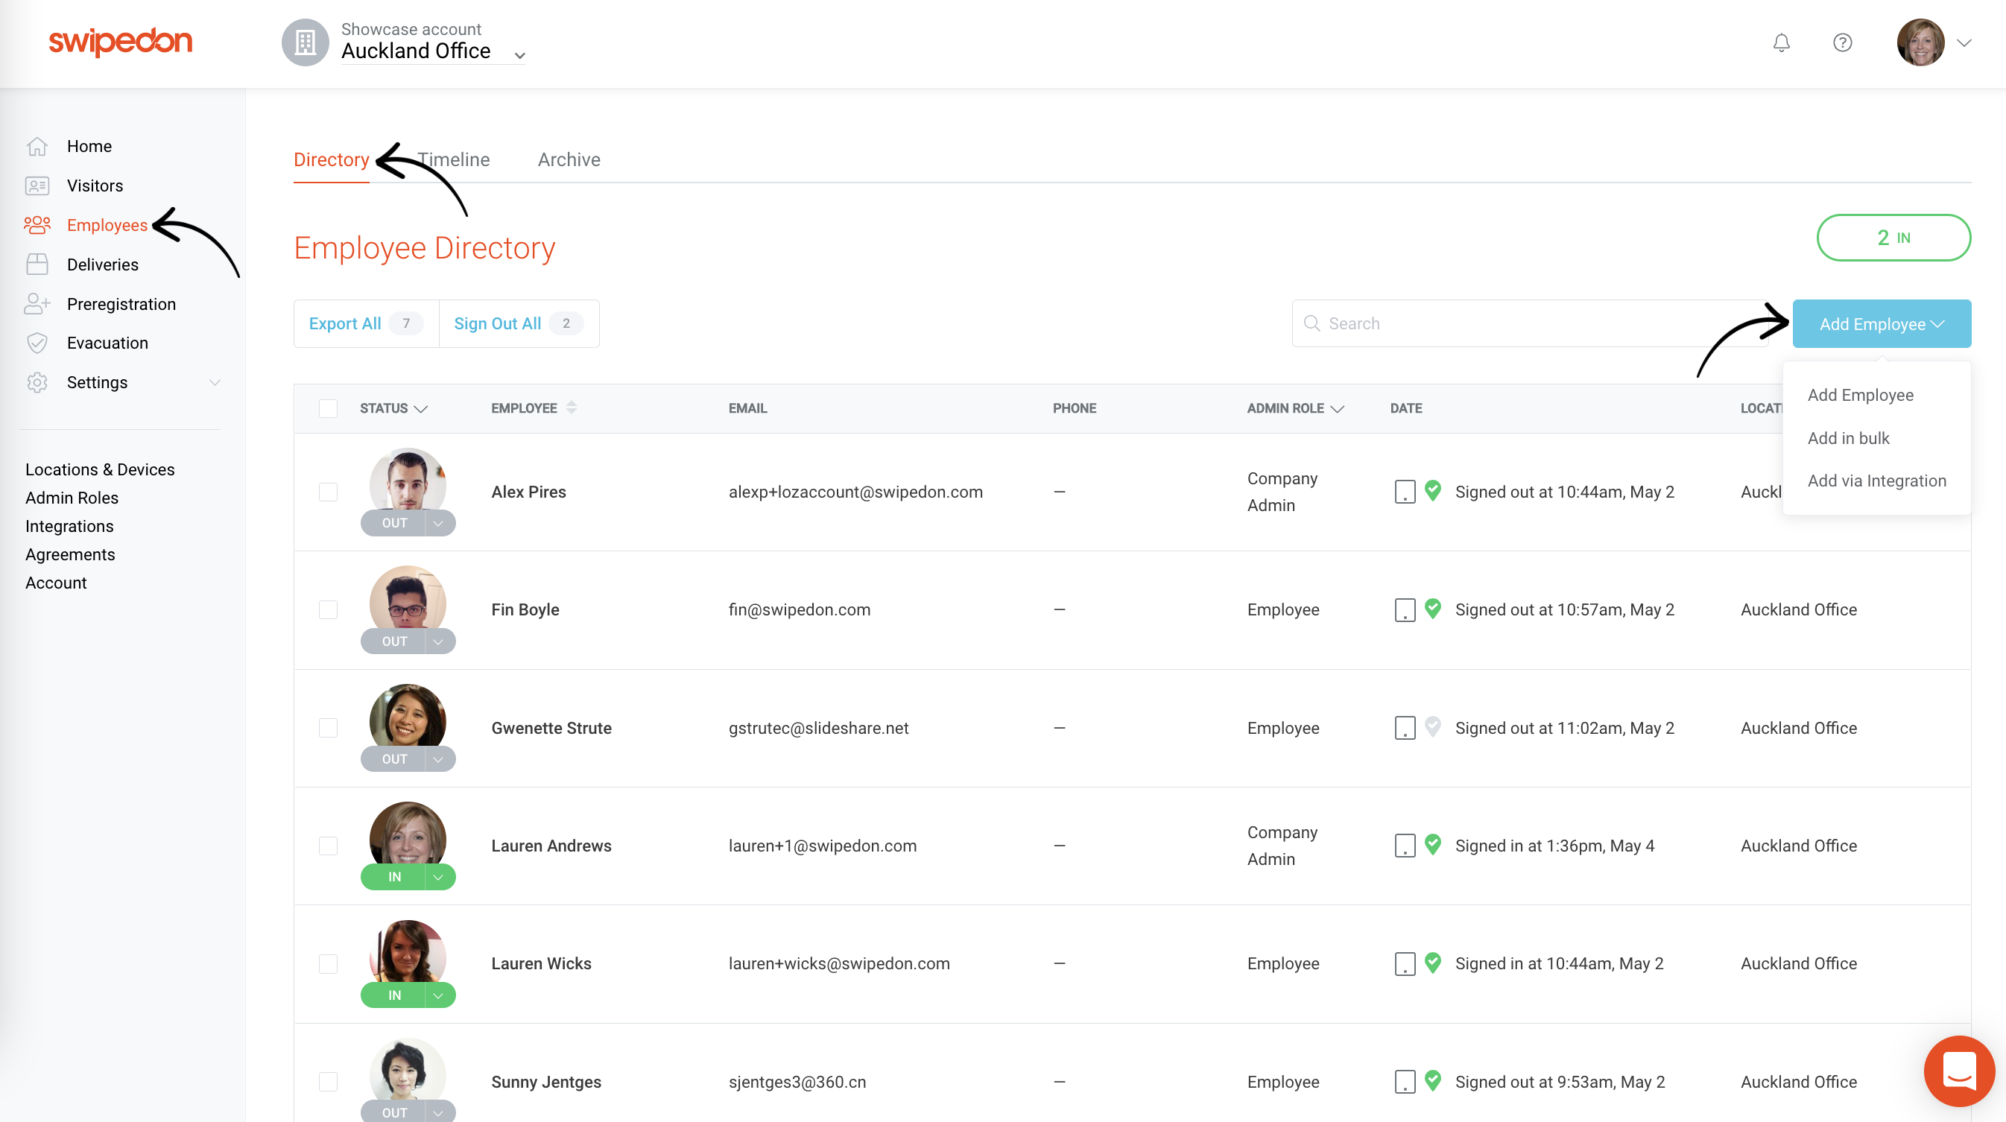Click the green location check for Alex Pires
The height and width of the screenshot is (1122, 2006).
tap(1433, 490)
